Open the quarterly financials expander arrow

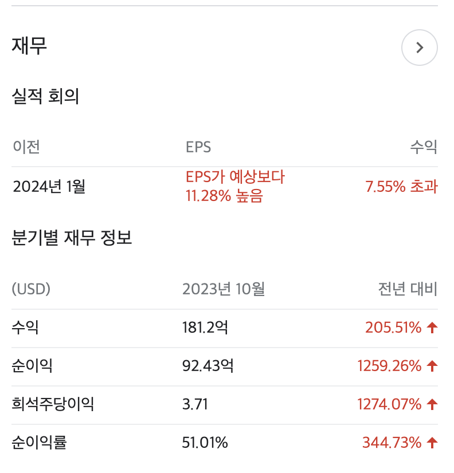[x=419, y=48]
